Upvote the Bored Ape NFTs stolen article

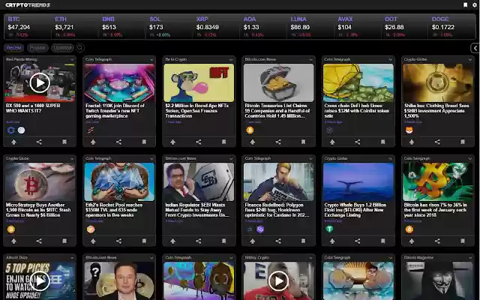[x=173, y=142]
